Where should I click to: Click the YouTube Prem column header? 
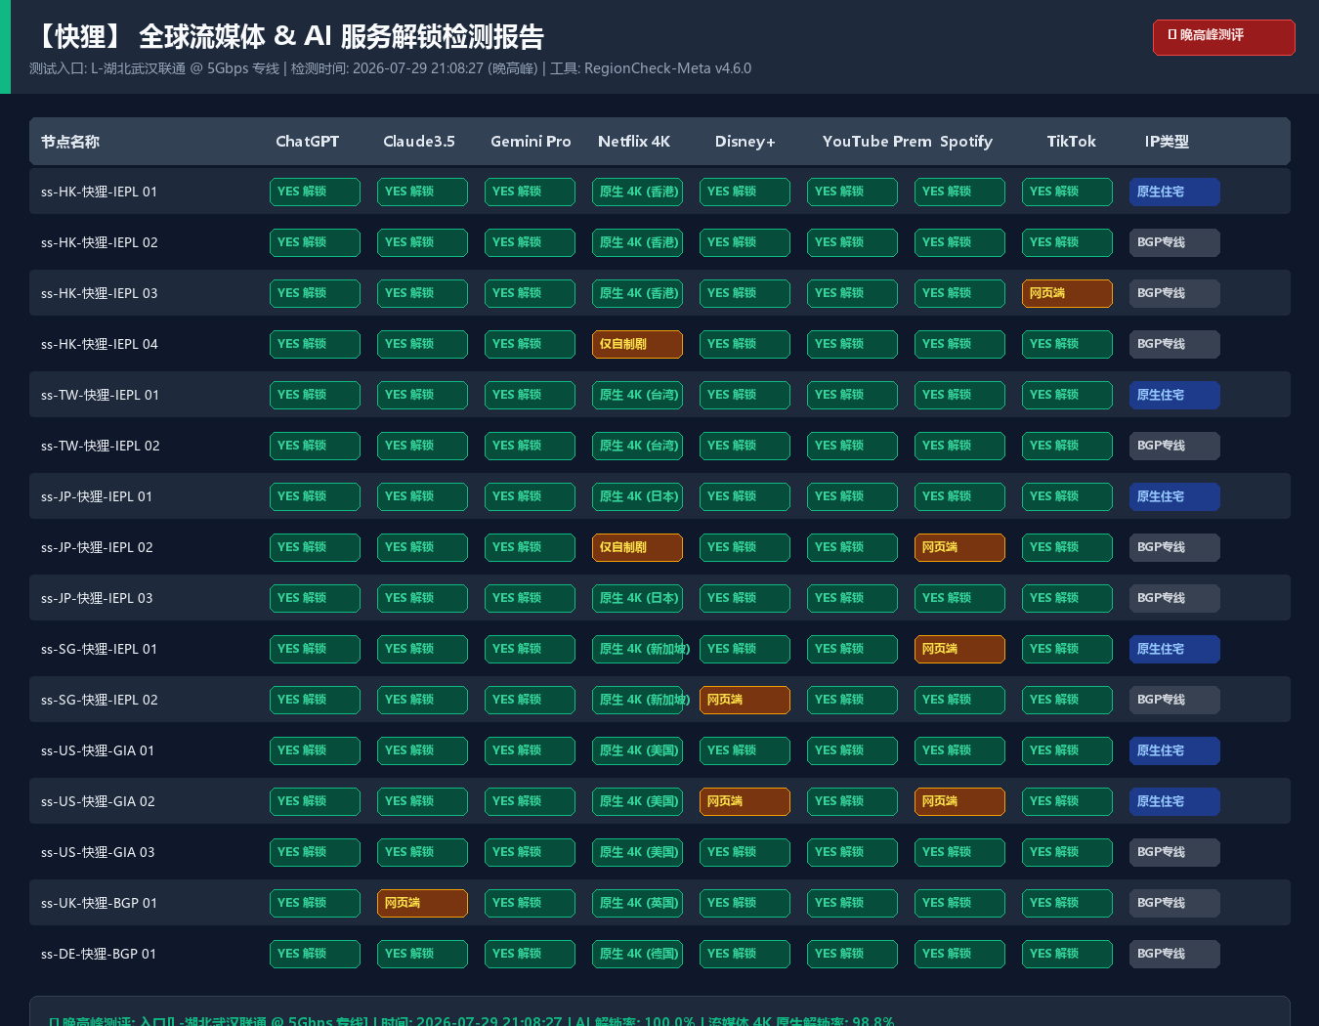pyautogui.click(x=877, y=142)
